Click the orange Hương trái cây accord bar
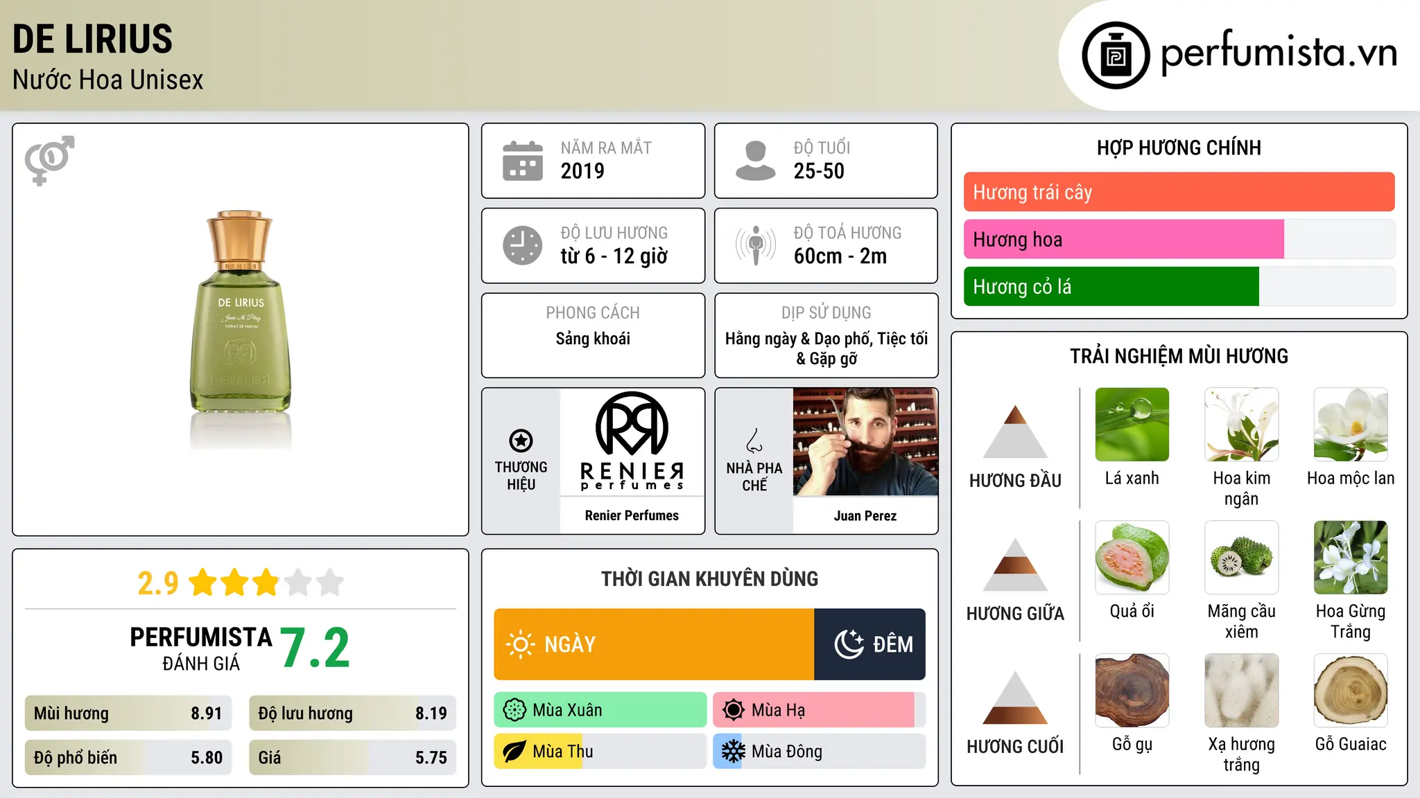 1179,192
